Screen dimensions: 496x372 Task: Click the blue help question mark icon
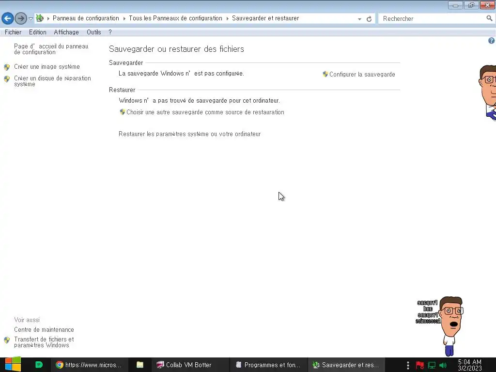click(x=491, y=41)
